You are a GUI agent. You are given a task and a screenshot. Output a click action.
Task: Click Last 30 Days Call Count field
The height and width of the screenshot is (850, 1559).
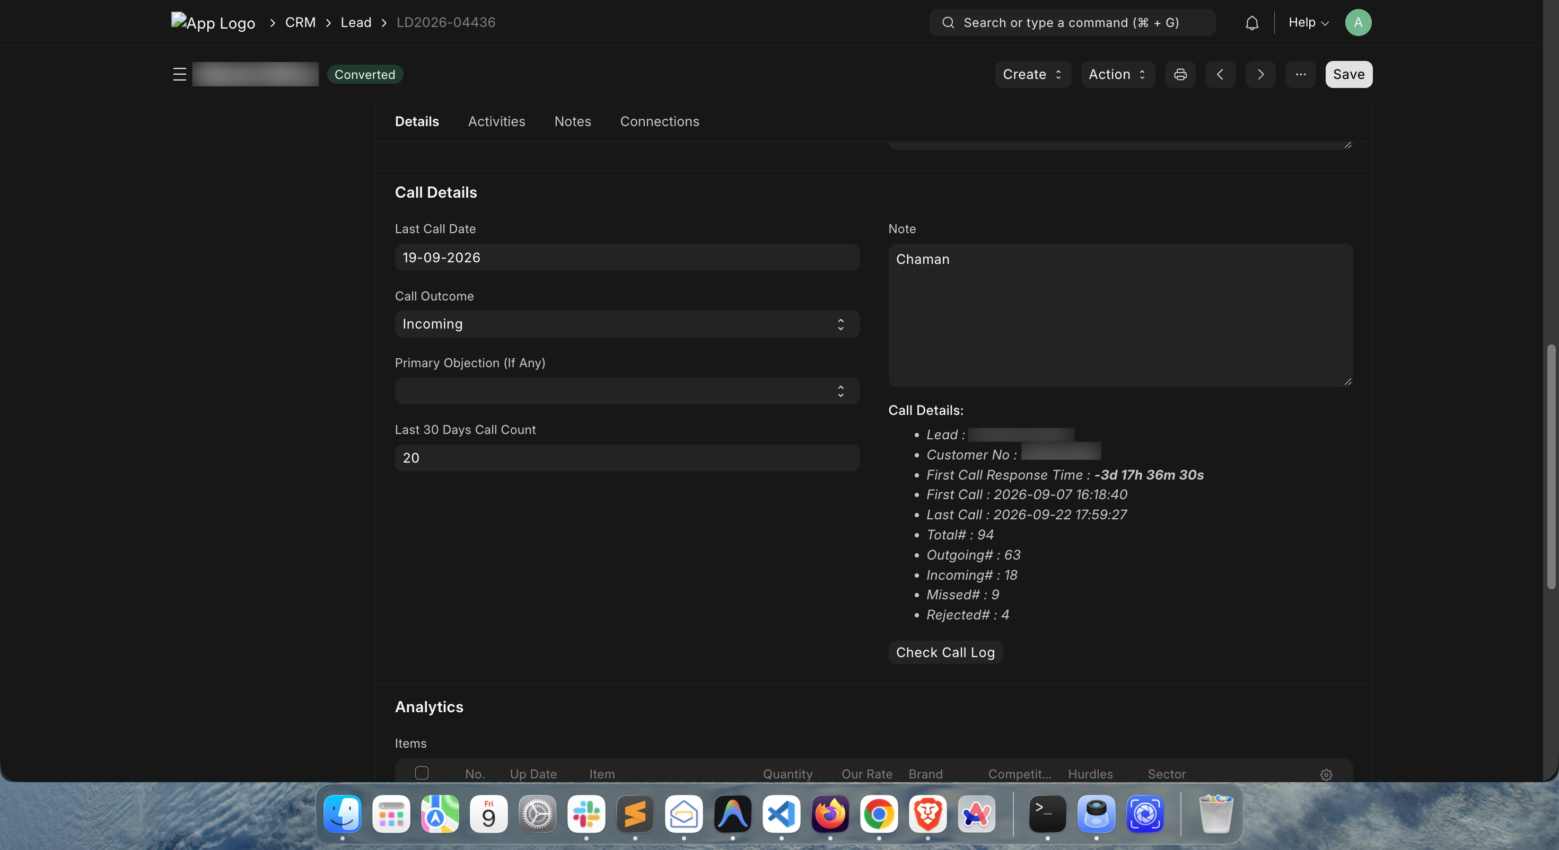(627, 458)
